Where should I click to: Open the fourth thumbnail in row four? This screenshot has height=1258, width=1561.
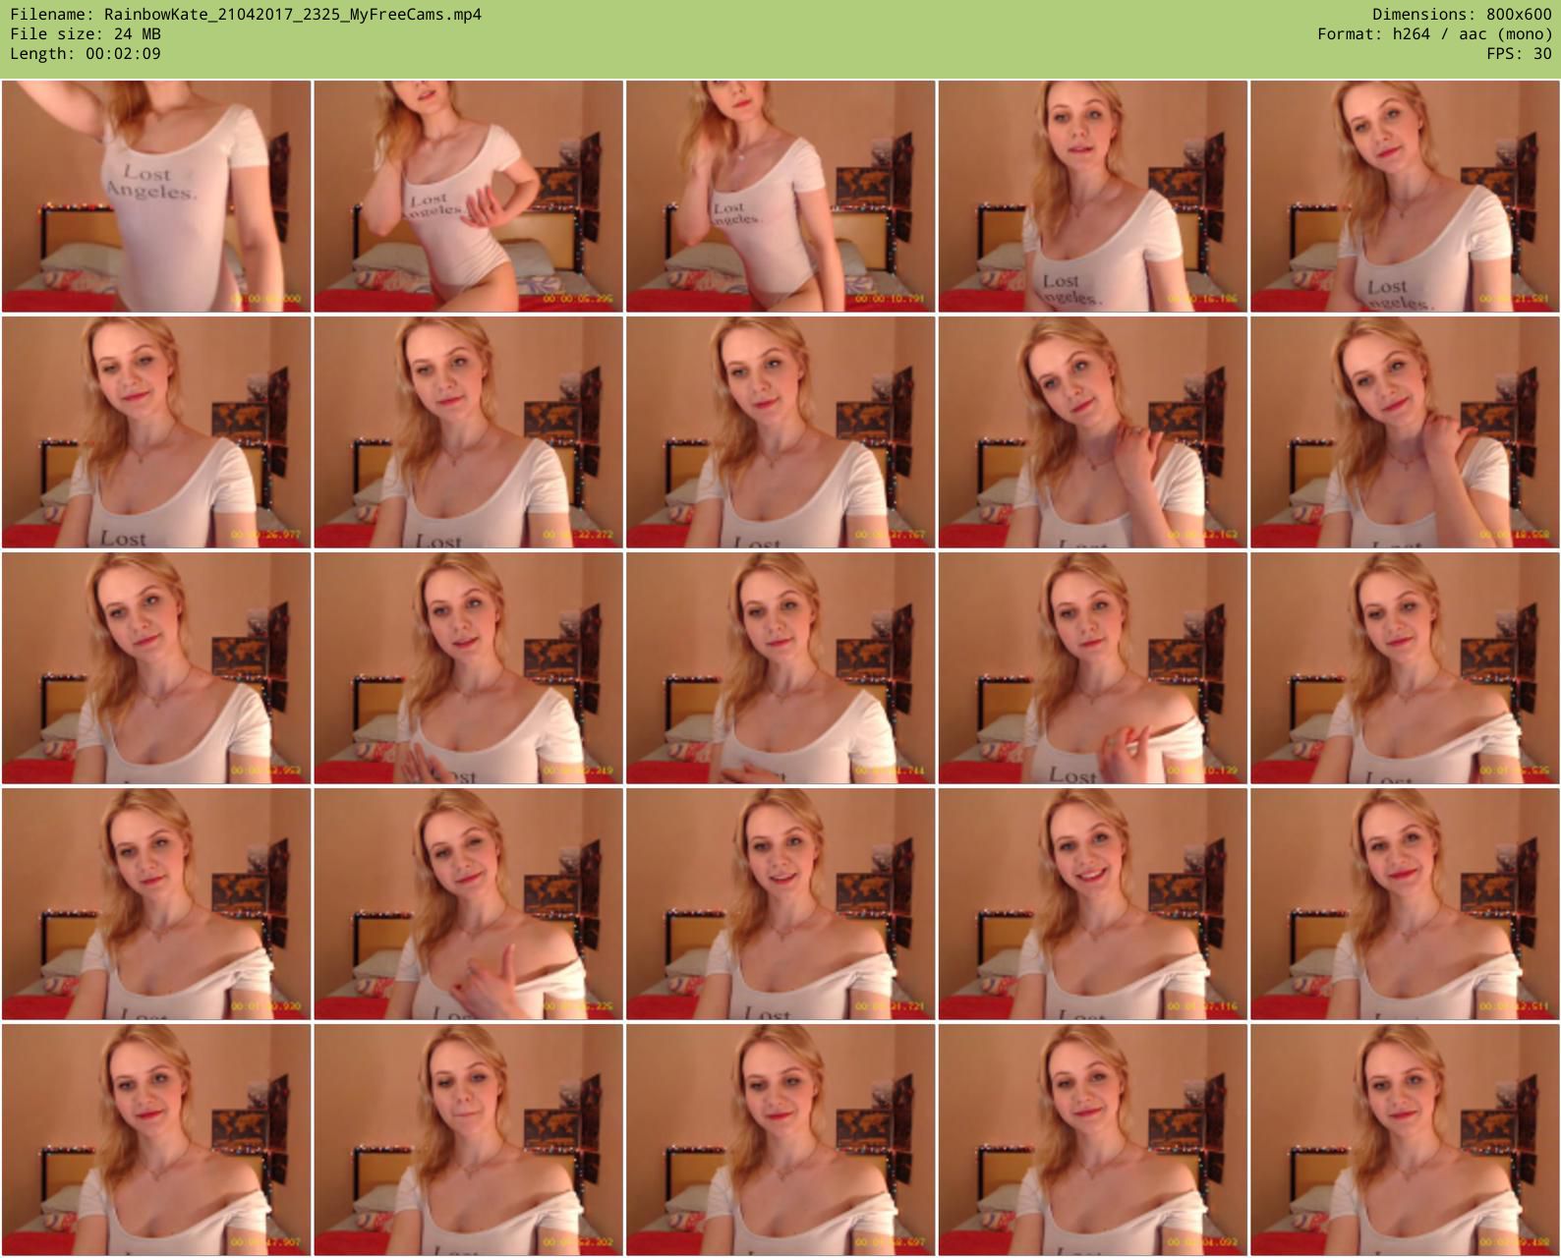coord(1092,904)
